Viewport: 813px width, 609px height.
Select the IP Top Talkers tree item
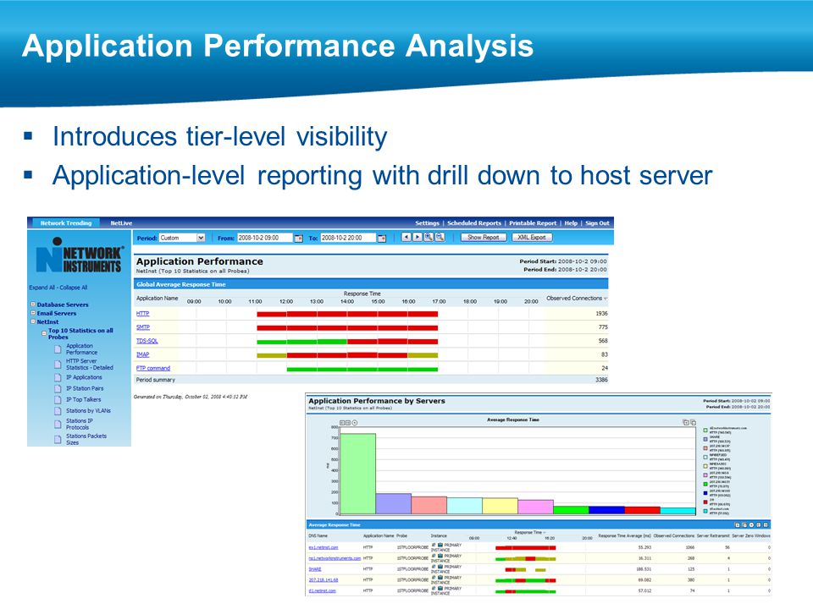(x=83, y=400)
